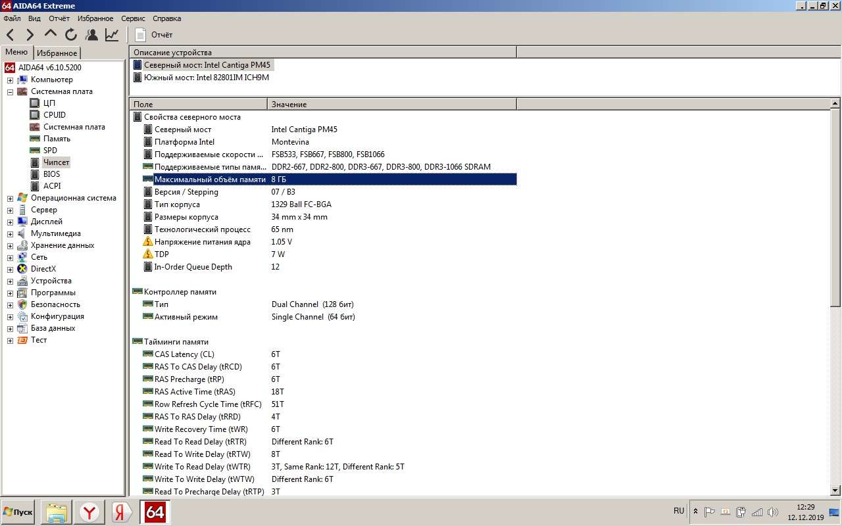Open the Отчёт menu in menu bar
Viewport: 842px width, 526px height.
[x=59, y=18]
